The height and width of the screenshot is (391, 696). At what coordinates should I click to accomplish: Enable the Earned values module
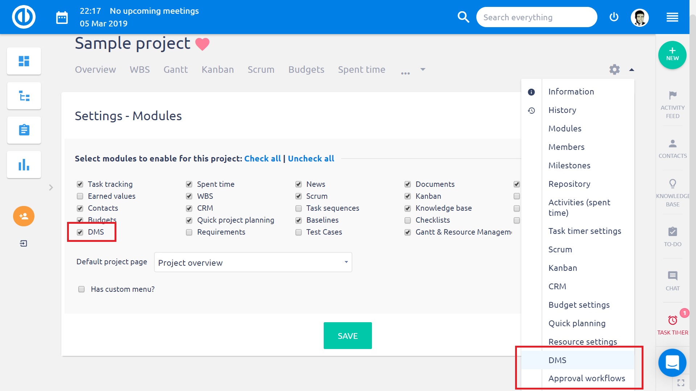pos(79,196)
